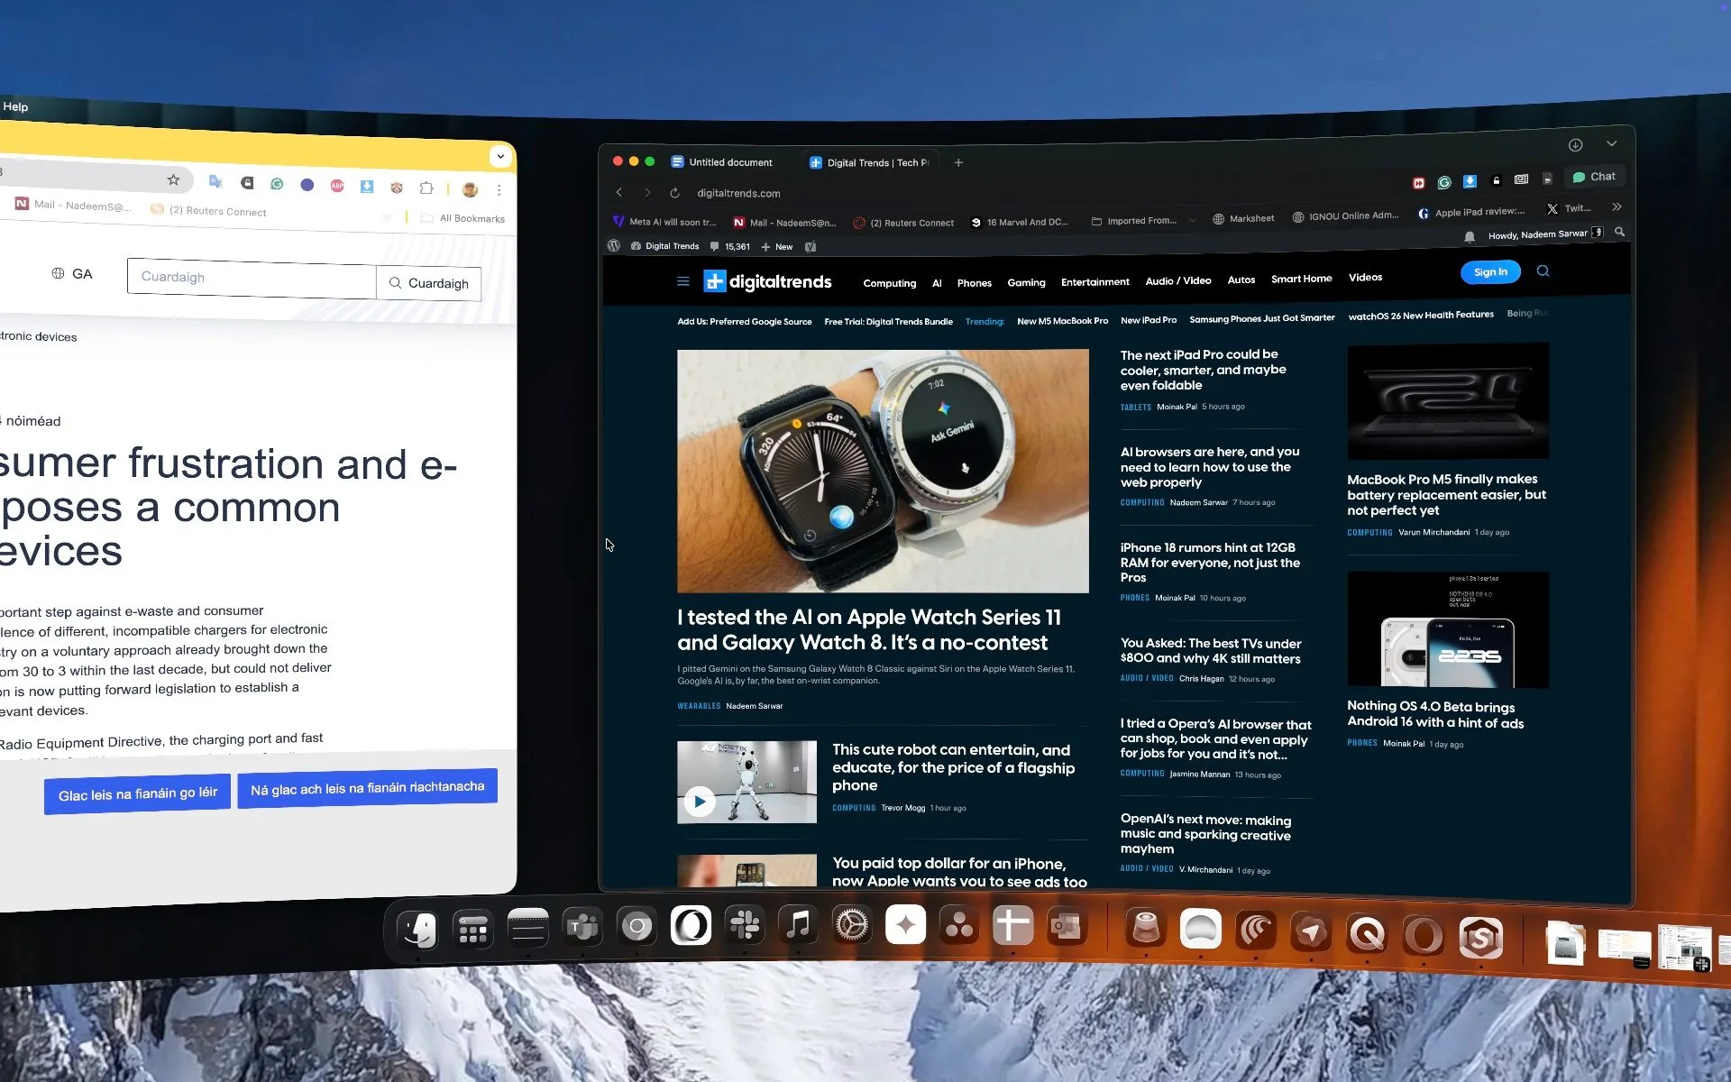
Task: Click the Cuardaigh search button
Action: [x=429, y=283]
